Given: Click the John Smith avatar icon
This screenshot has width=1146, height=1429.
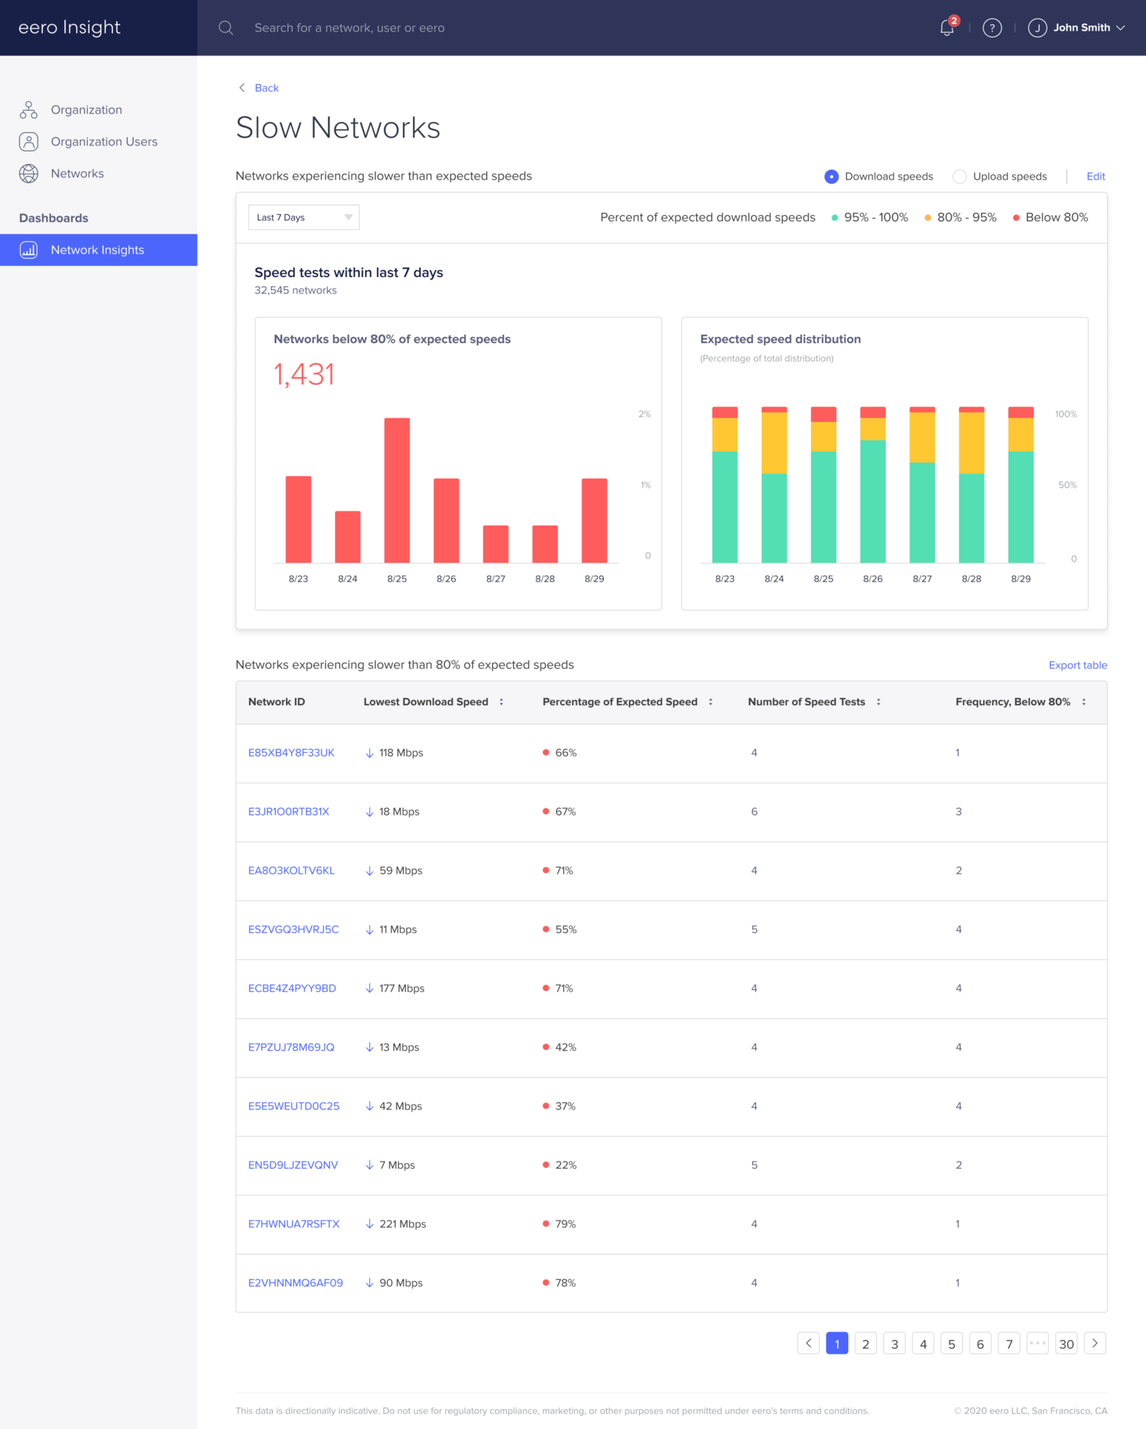Looking at the screenshot, I should click(x=1037, y=28).
